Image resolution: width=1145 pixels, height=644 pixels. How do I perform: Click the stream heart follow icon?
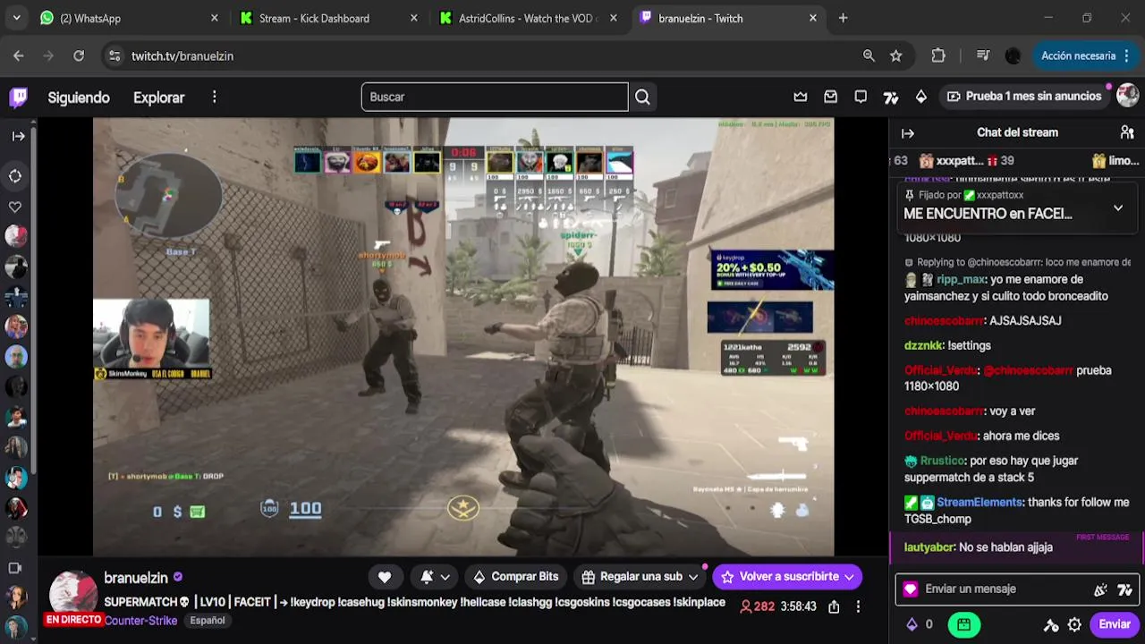(x=385, y=577)
